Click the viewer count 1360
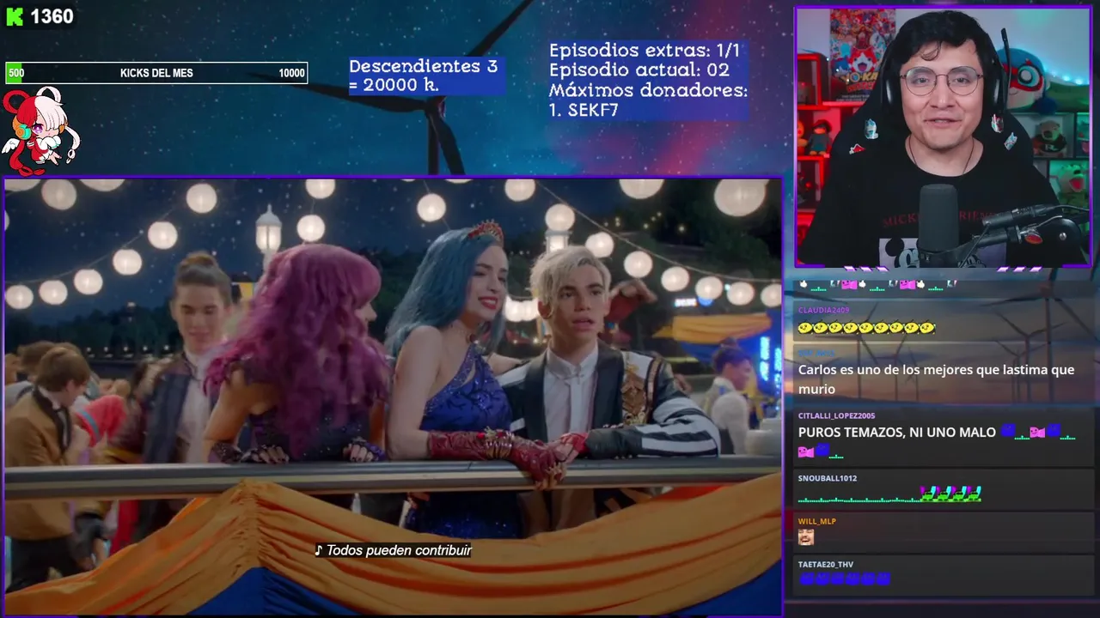1100x618 pixels. [x=52, y=17]
